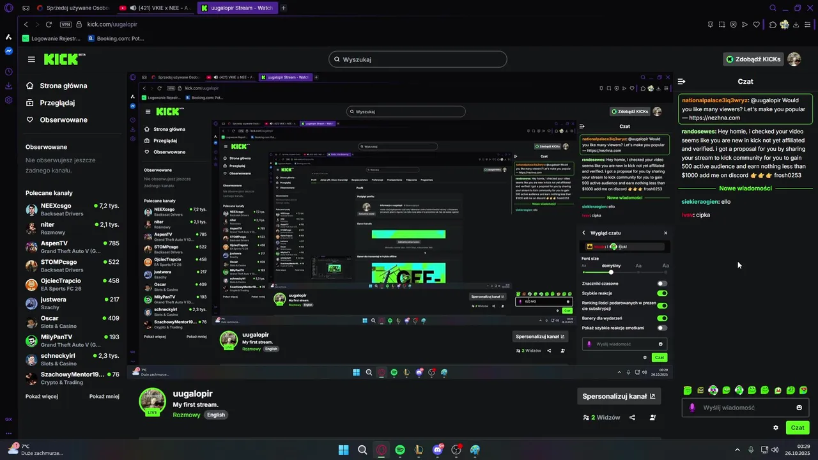Take a snapshot with the address bar icon
818x460 pixels.
click(722, 24)
